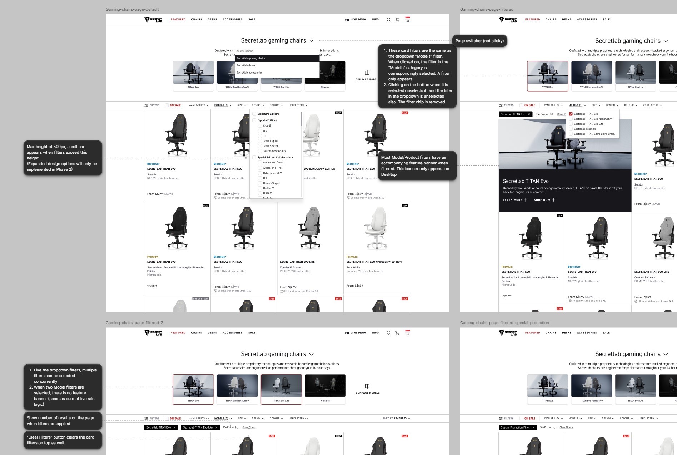Screen dimensions: 677x455
Task: Click the Live Demo camera icon in filtered-2 frame
Action: click(x=347, y=333)
